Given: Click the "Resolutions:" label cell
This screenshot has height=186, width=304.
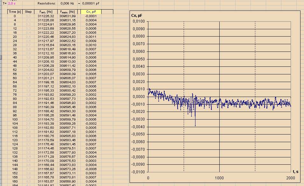Looking at the screenshot, I should tap(46, 3).
